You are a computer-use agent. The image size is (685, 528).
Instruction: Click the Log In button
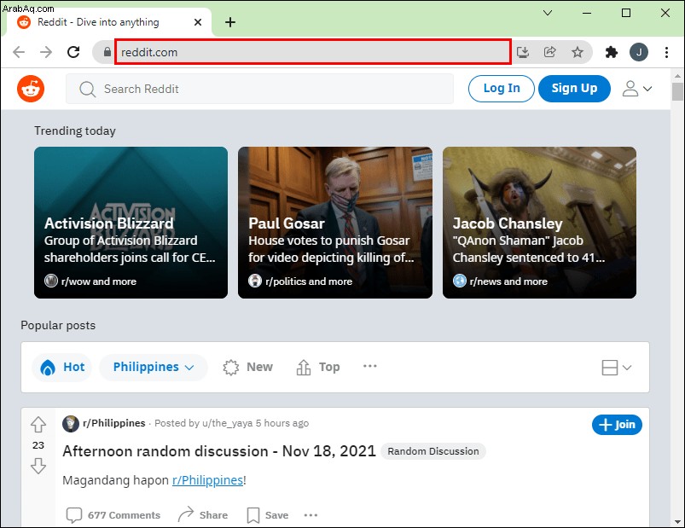501,89
